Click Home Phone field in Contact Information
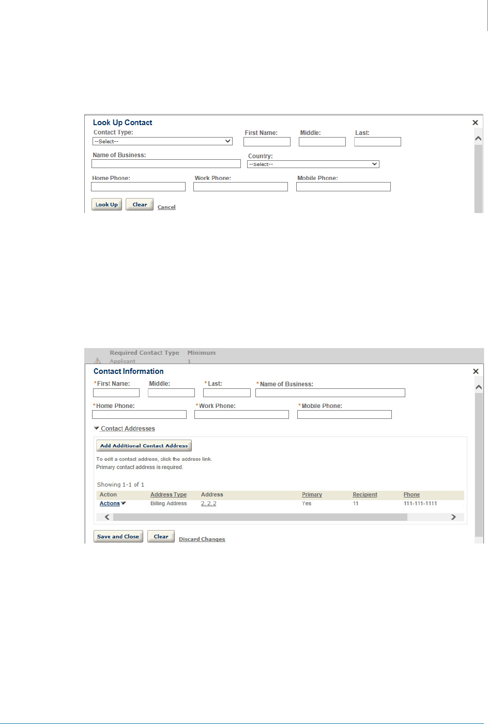Viewport: 488px width, 724px height. [139, 415]
